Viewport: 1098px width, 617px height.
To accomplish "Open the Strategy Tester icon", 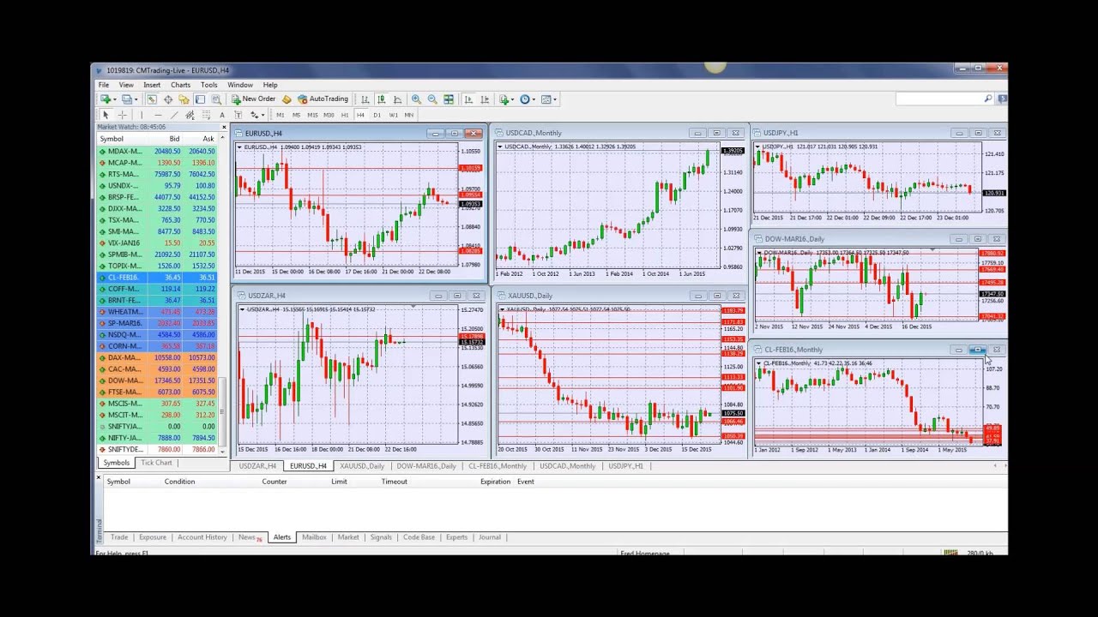I will coord(216,99).
